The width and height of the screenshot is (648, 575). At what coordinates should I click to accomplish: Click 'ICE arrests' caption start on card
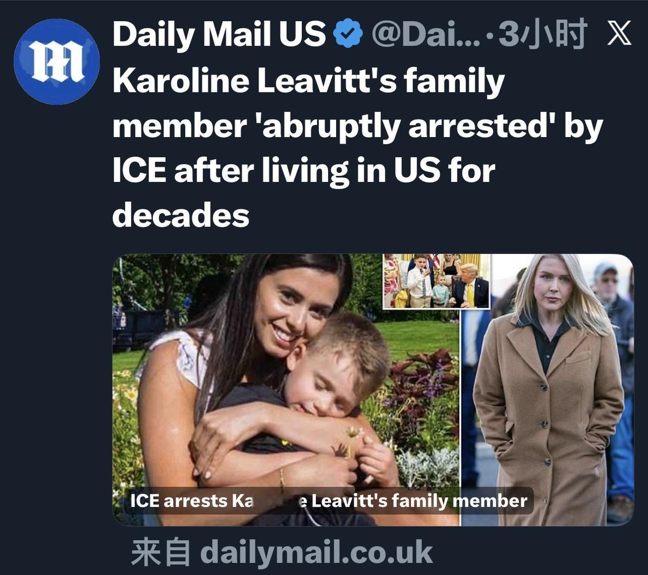pos(179,501)
